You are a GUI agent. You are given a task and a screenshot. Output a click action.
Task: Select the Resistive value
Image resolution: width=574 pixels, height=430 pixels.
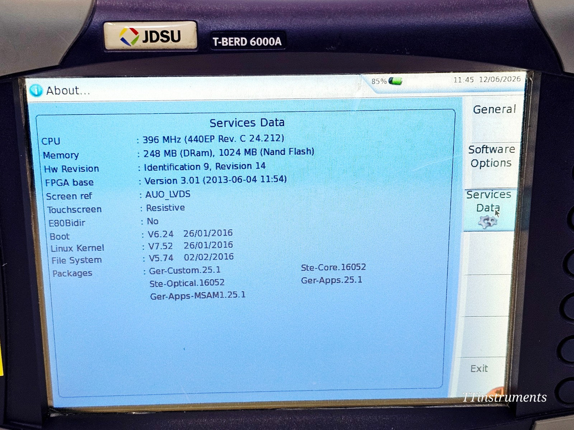click(165, 208)
